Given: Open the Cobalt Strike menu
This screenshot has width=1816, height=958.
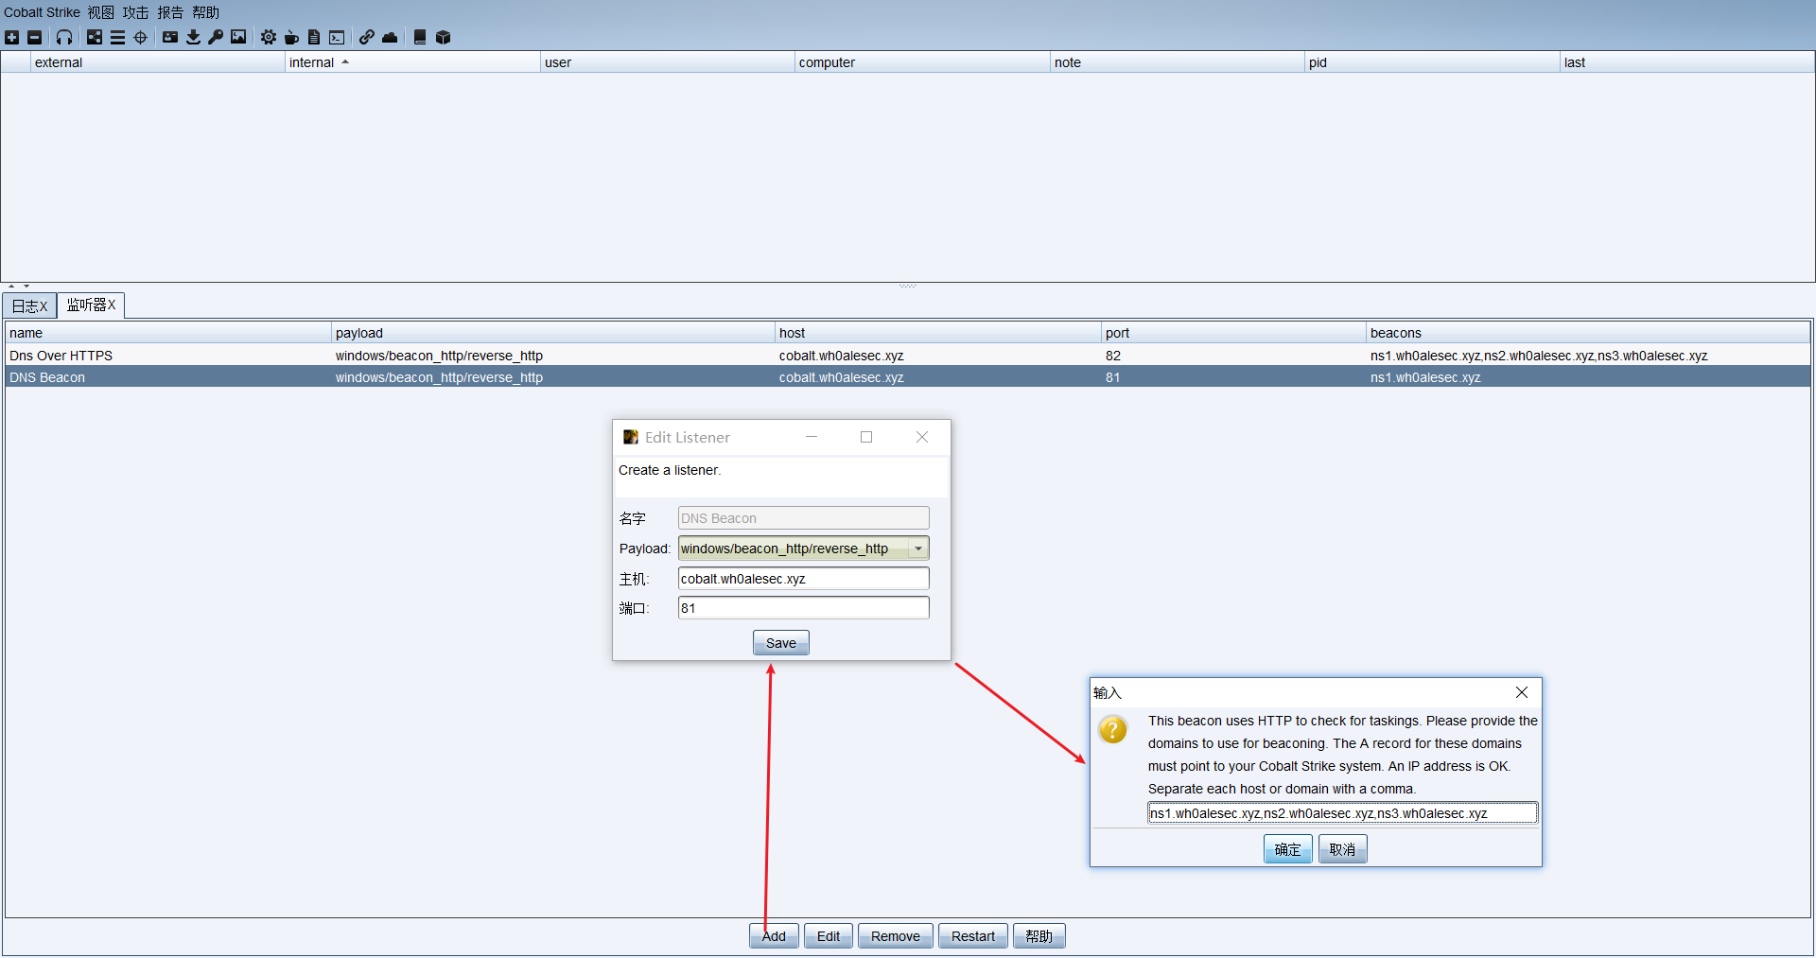Looking at the screenshot, I should tap(42, 12).
